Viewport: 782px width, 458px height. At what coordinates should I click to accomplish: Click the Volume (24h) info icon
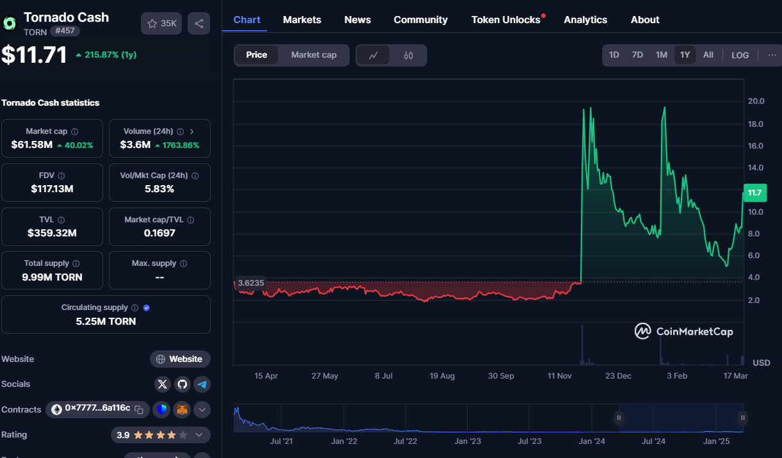[x=180, y=131]
